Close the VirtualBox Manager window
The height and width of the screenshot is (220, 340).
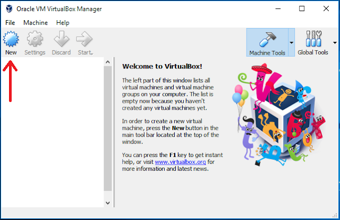pyautogui.click(x=326, y=8)
